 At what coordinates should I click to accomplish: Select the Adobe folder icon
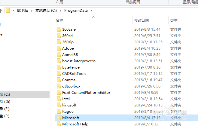pos(59,48)
